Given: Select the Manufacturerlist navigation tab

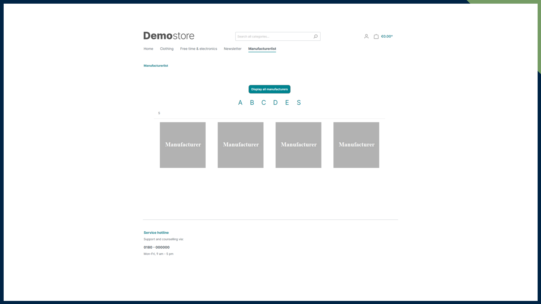Looking at the screenshot, I should click(262, 49).
